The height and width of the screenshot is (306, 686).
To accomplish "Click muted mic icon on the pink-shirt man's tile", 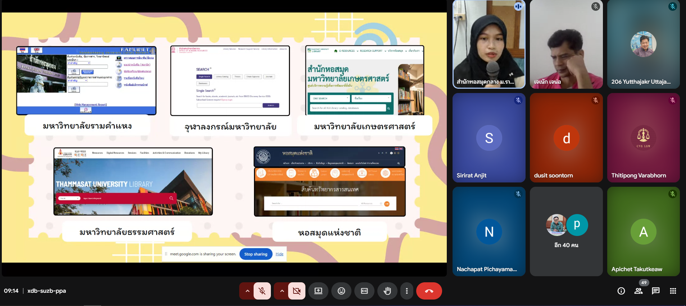I will click(596, 6).
